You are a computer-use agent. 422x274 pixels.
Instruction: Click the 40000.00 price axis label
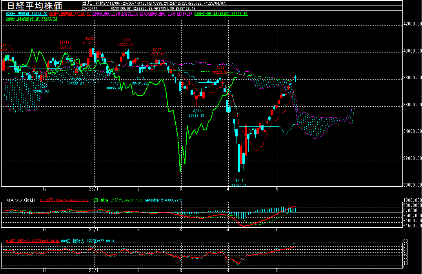coord(413,51)
